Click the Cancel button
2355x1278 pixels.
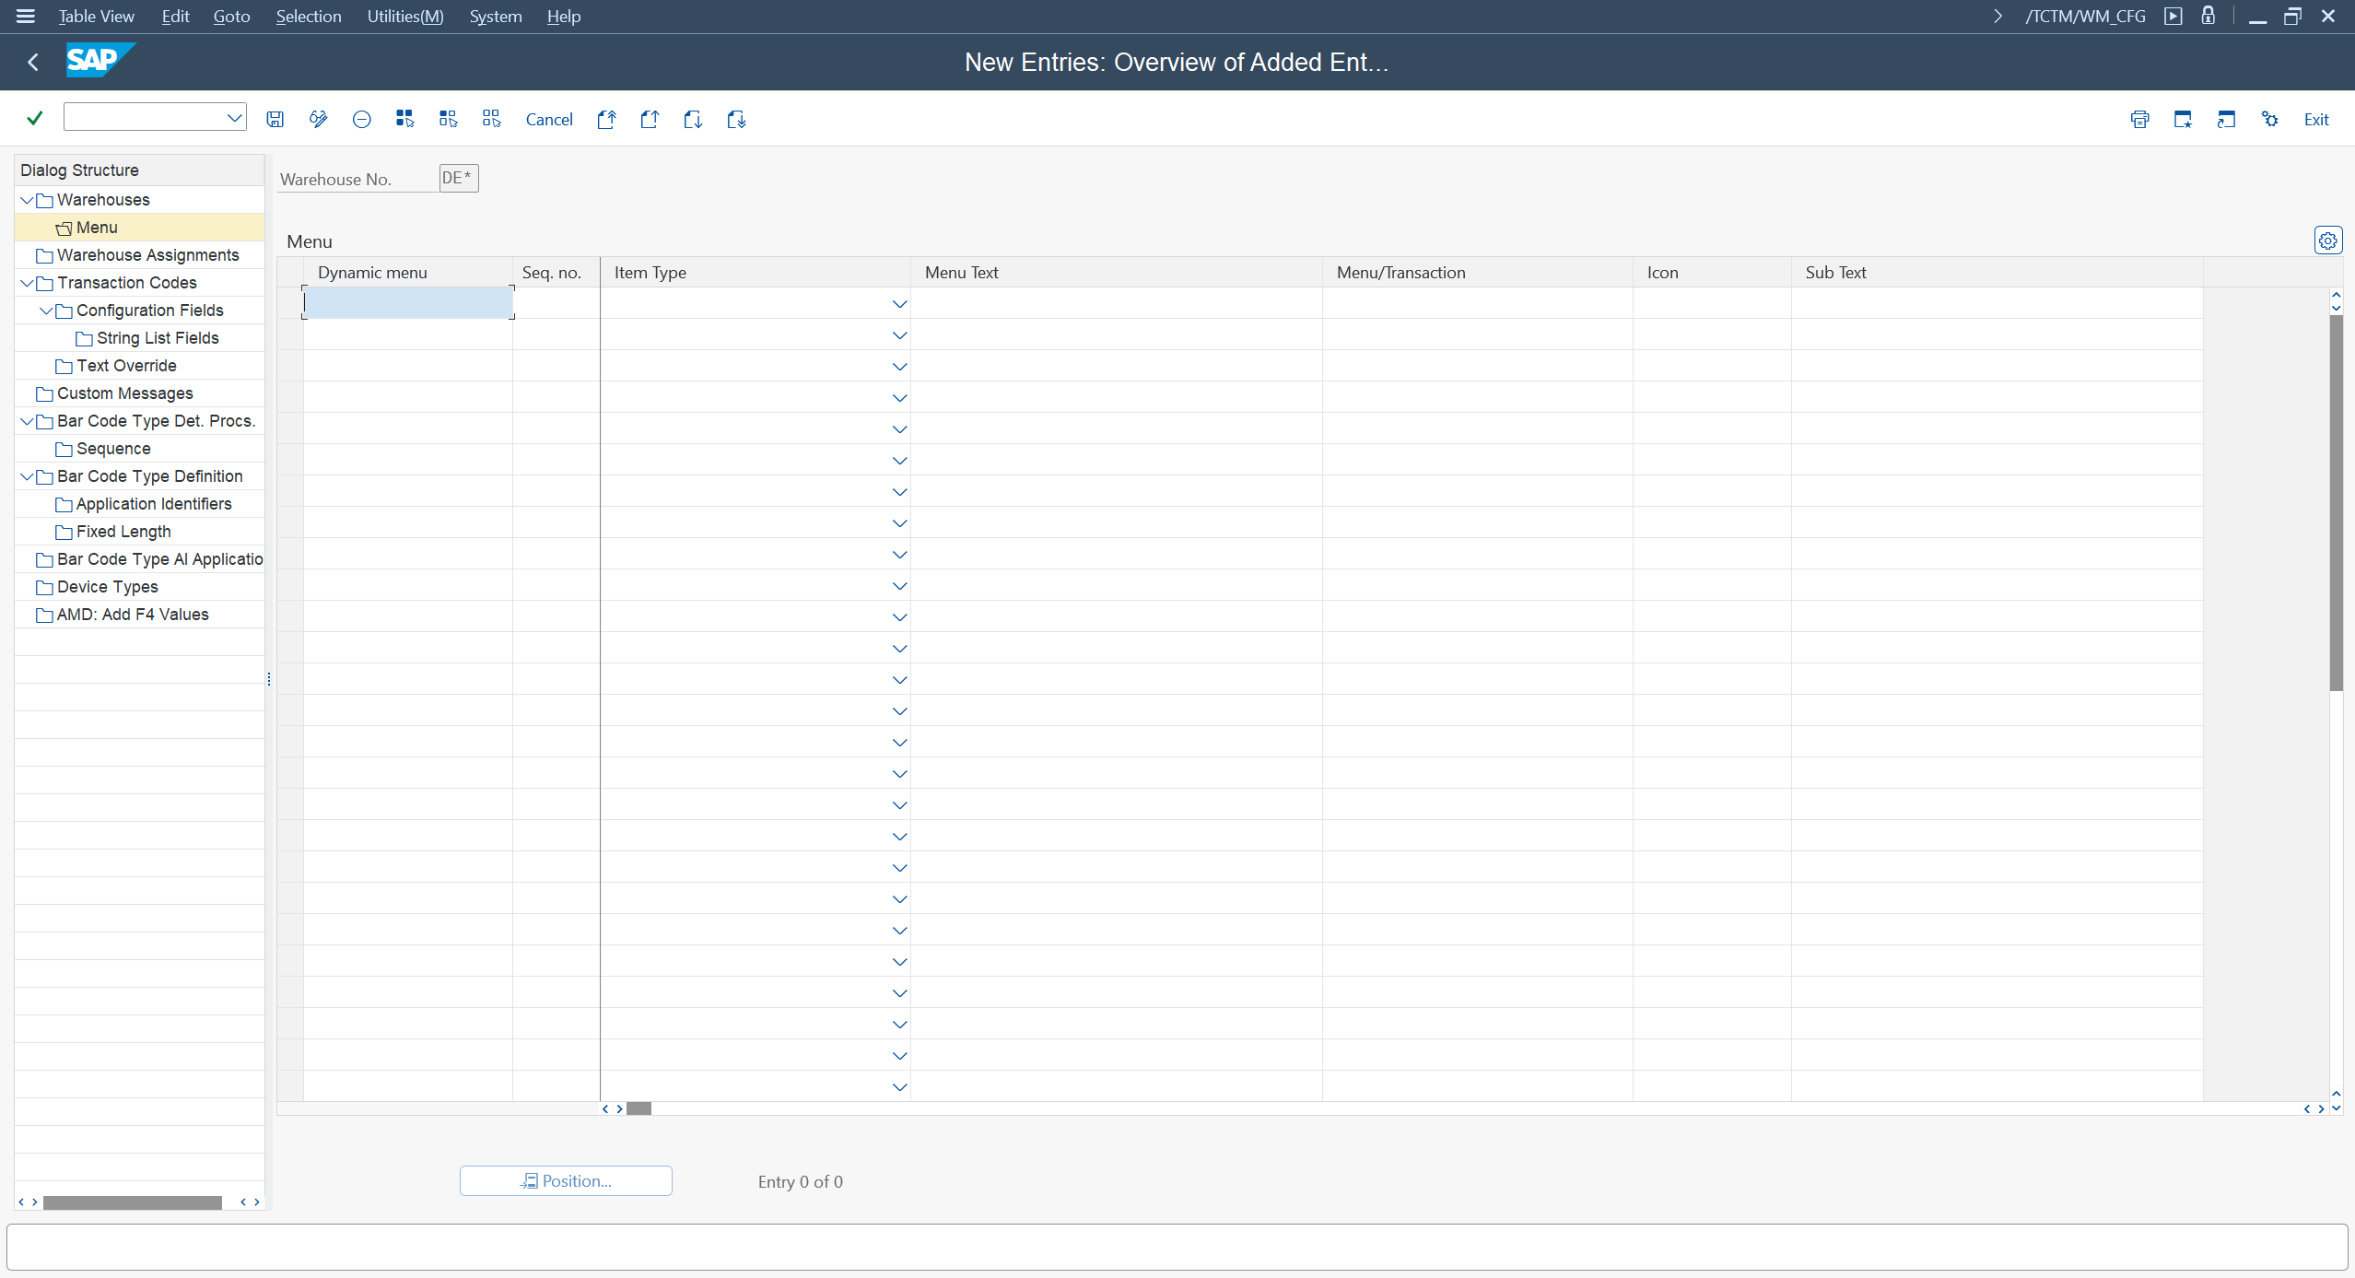click(x=549, y=119)
